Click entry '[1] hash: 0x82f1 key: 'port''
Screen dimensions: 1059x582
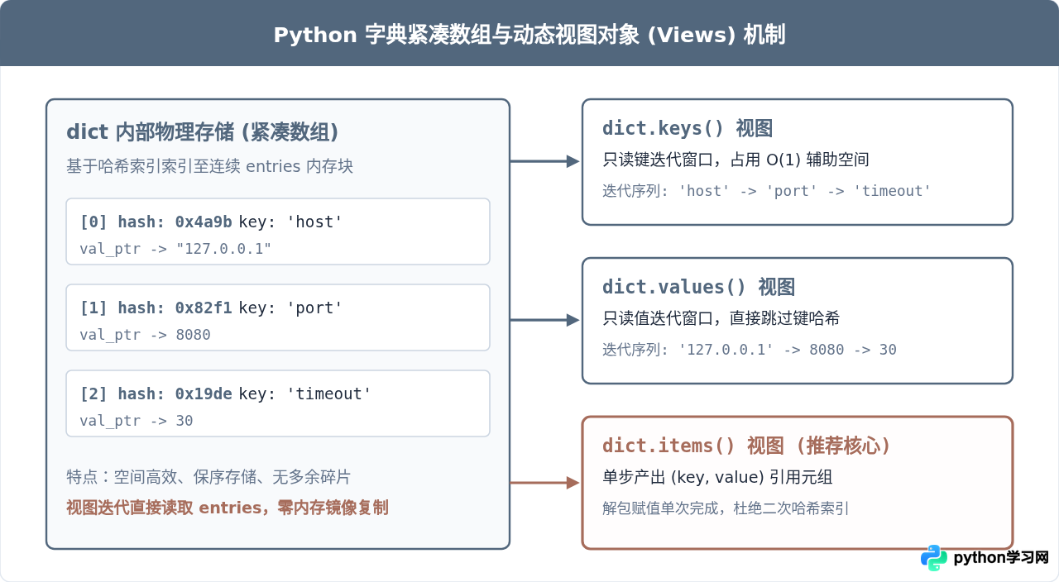(211, 308)
